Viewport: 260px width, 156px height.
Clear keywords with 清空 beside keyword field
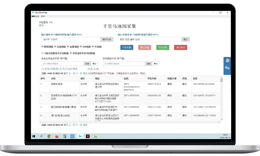185,40
